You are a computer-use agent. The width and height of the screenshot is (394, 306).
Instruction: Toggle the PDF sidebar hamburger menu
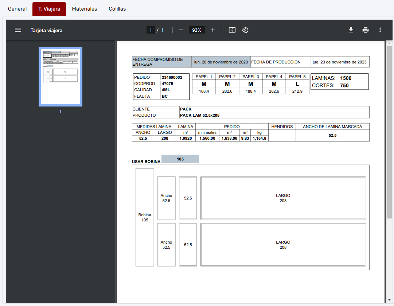[18, 30]
